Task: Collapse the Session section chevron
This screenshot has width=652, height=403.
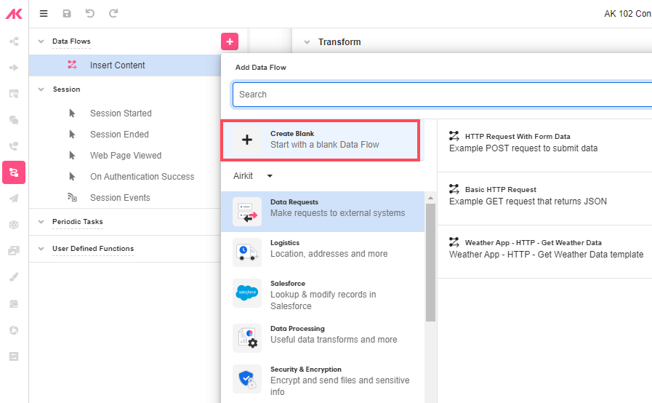Action: click(x=41, y=89)
